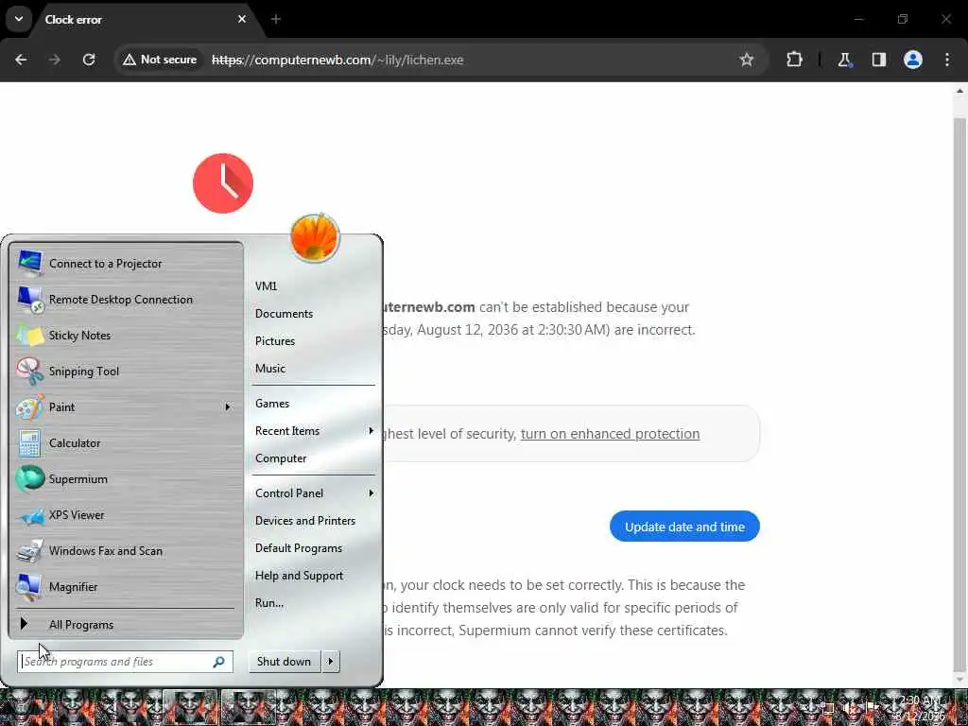Expand the Paint jump list arrow
This screenshot has width=968, height=726.
pos(227,406)
